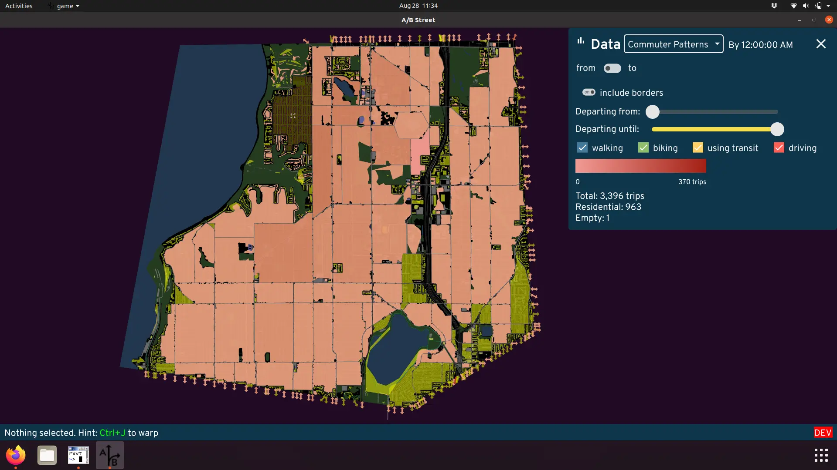Uncheck the biking checkbox
Viewport: 837px width, 470px height.
pyautogui.click(x=643, y=148)
